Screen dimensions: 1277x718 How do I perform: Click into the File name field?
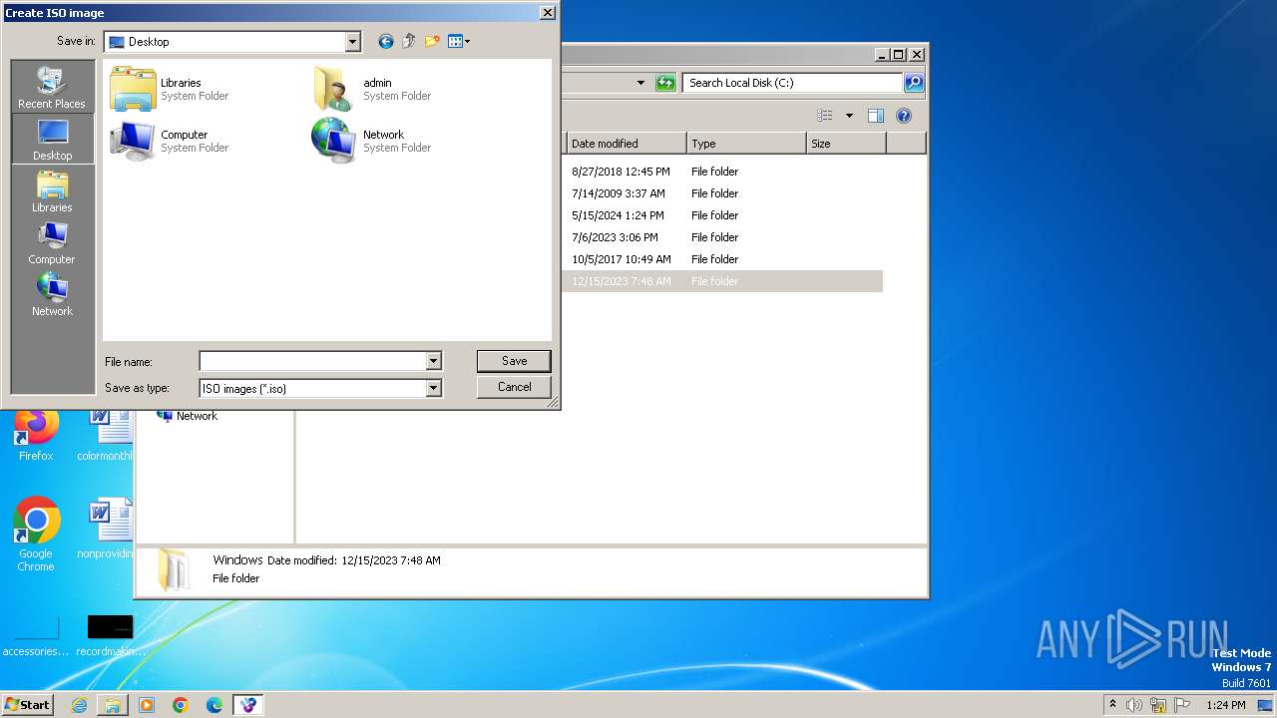coord(312,361)
